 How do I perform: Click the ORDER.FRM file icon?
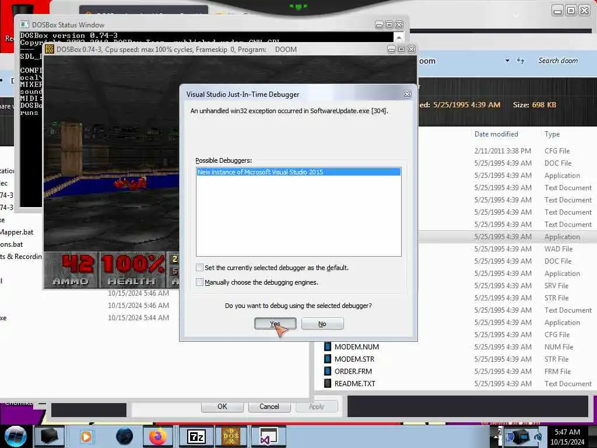[328, 371]
